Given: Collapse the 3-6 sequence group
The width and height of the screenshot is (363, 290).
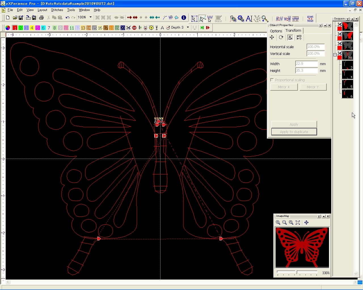Looking at the screenshot, I should point(335,55).
